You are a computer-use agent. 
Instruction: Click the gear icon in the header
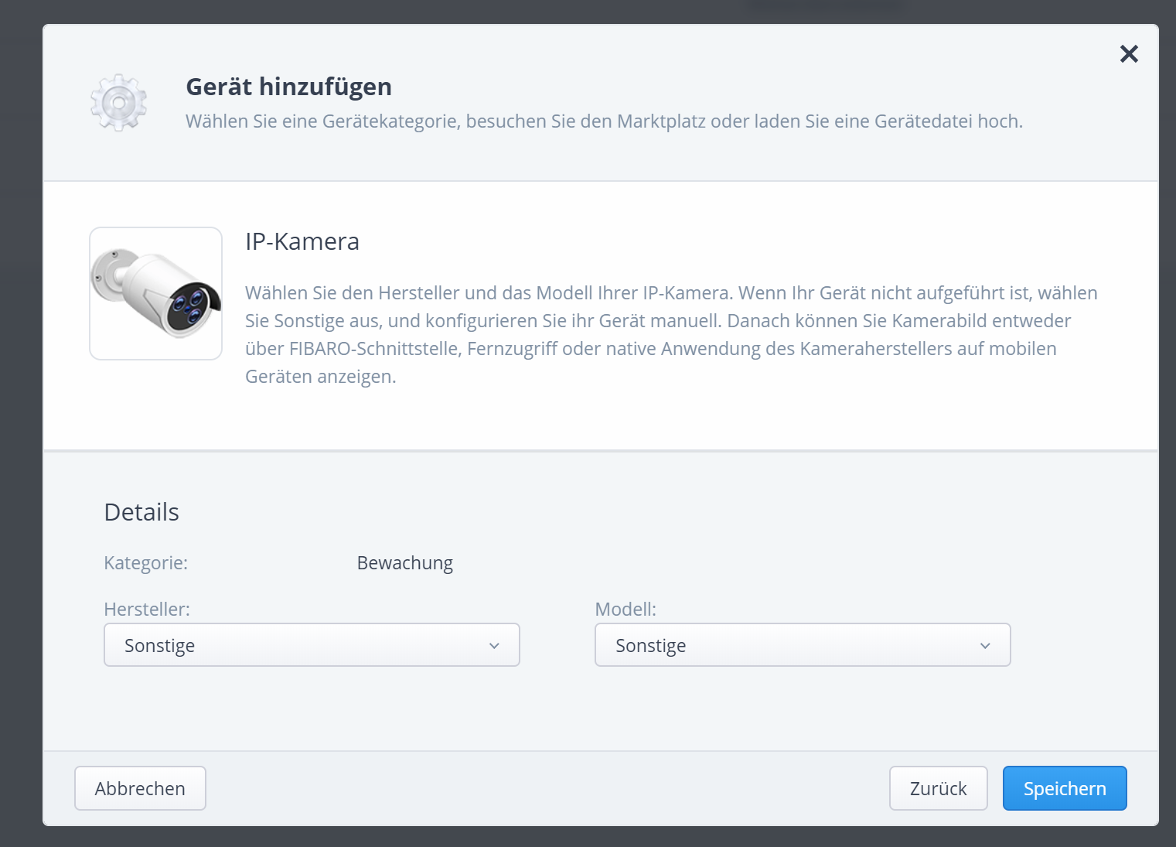[118, 103]
